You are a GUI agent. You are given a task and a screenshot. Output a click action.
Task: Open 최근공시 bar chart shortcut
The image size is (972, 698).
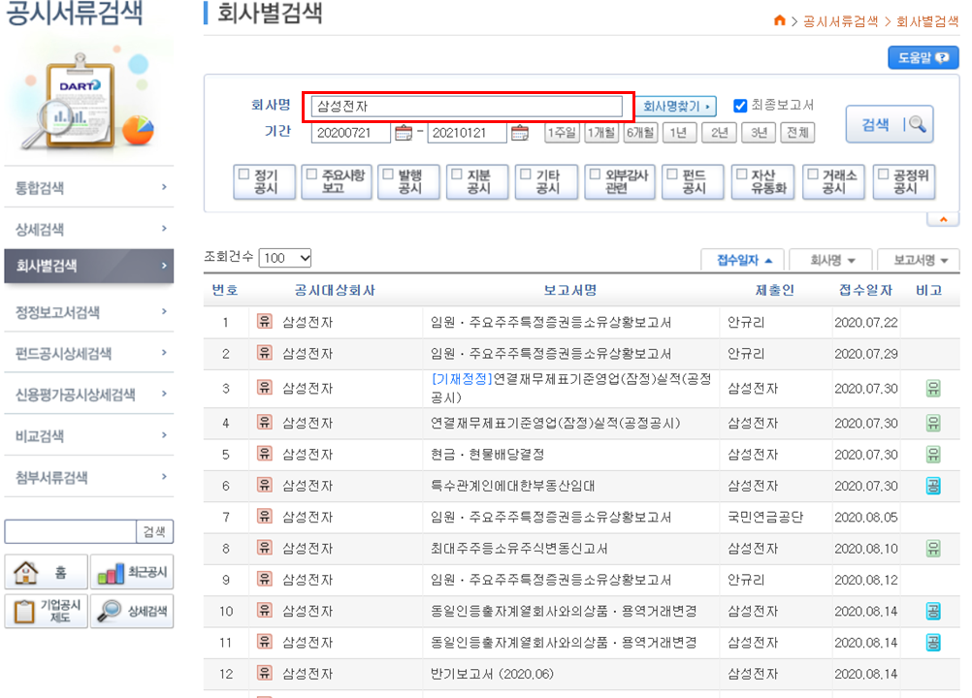(132, 572)
